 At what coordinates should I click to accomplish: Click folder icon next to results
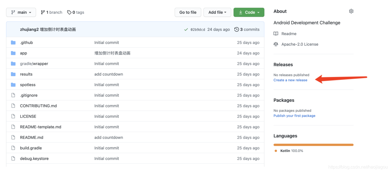click(x=13, y=74)
